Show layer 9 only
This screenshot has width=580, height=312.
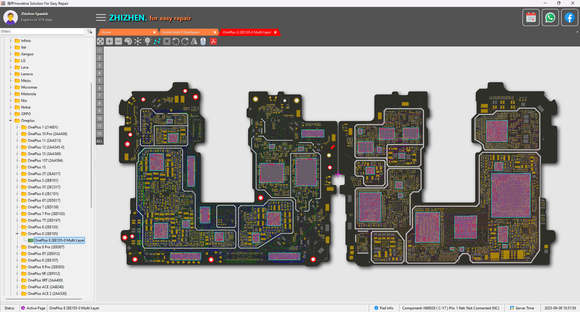point(99,111)
